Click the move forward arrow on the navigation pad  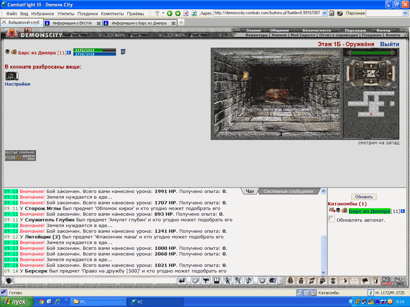371,66
